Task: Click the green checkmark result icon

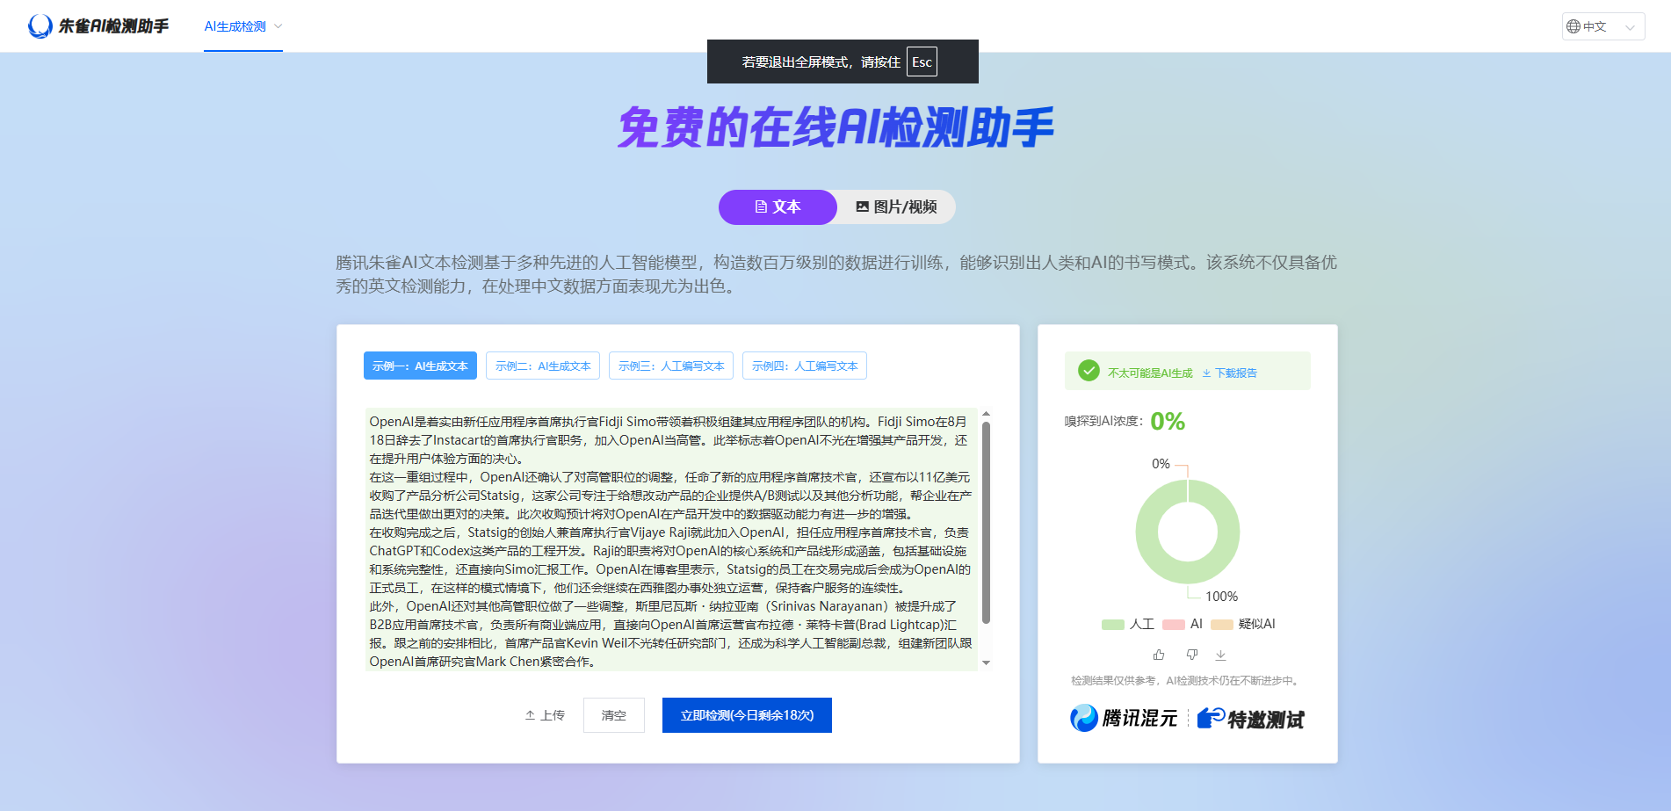Action: point(1089,371)
